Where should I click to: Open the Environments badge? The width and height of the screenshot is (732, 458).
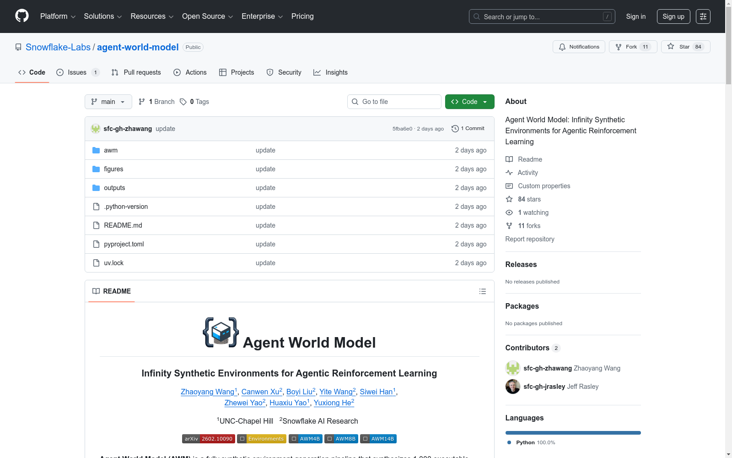262,439
